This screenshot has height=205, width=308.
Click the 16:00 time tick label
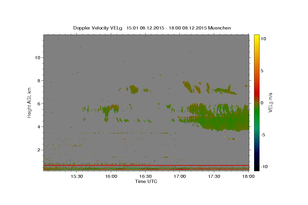(111, 177)
